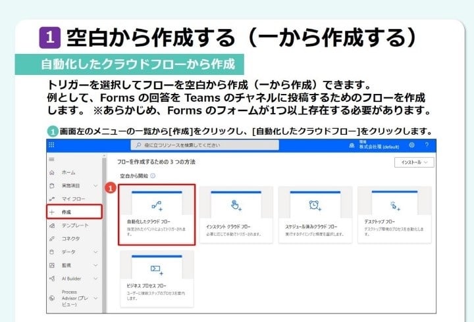Image resolution: width=474 pixels, height=322 pixels.
Task: Select the 自動化したクラウド フロー card
Action: [157, 215]
